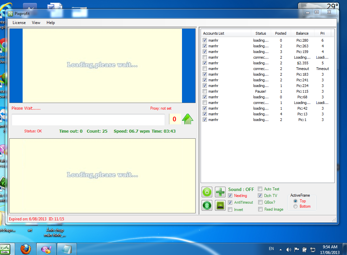Viewport: 347px width, 255px height.
Task: Enable the QBox? checkbox
Action: (x=260, y=202)
